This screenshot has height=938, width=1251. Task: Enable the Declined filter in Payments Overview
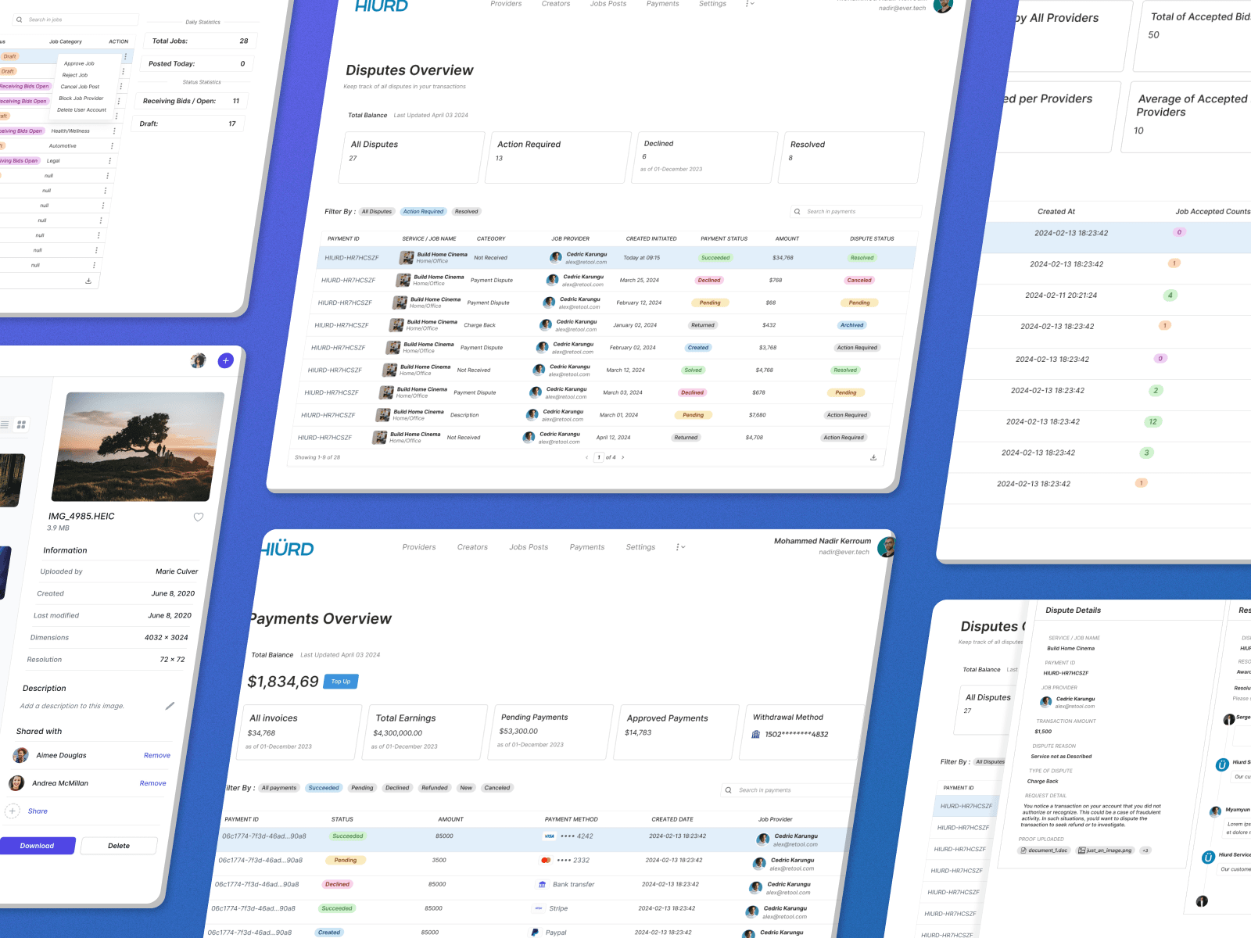tap(396, 788)
